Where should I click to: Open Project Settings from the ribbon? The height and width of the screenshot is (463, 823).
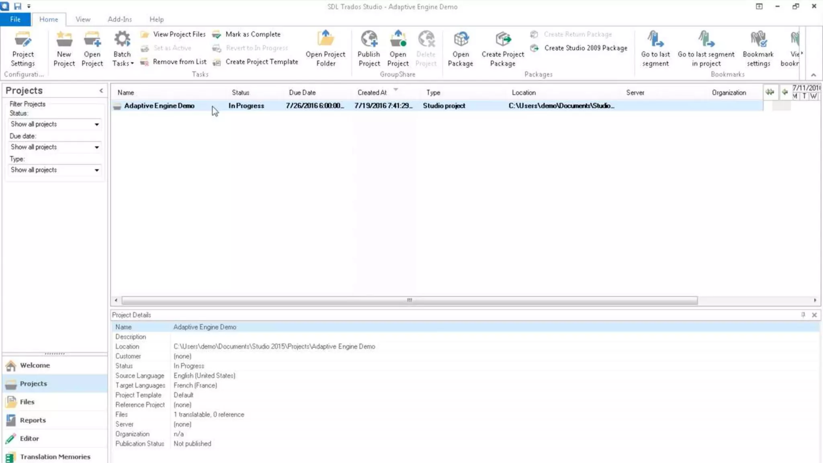click(x=23, y=49)
